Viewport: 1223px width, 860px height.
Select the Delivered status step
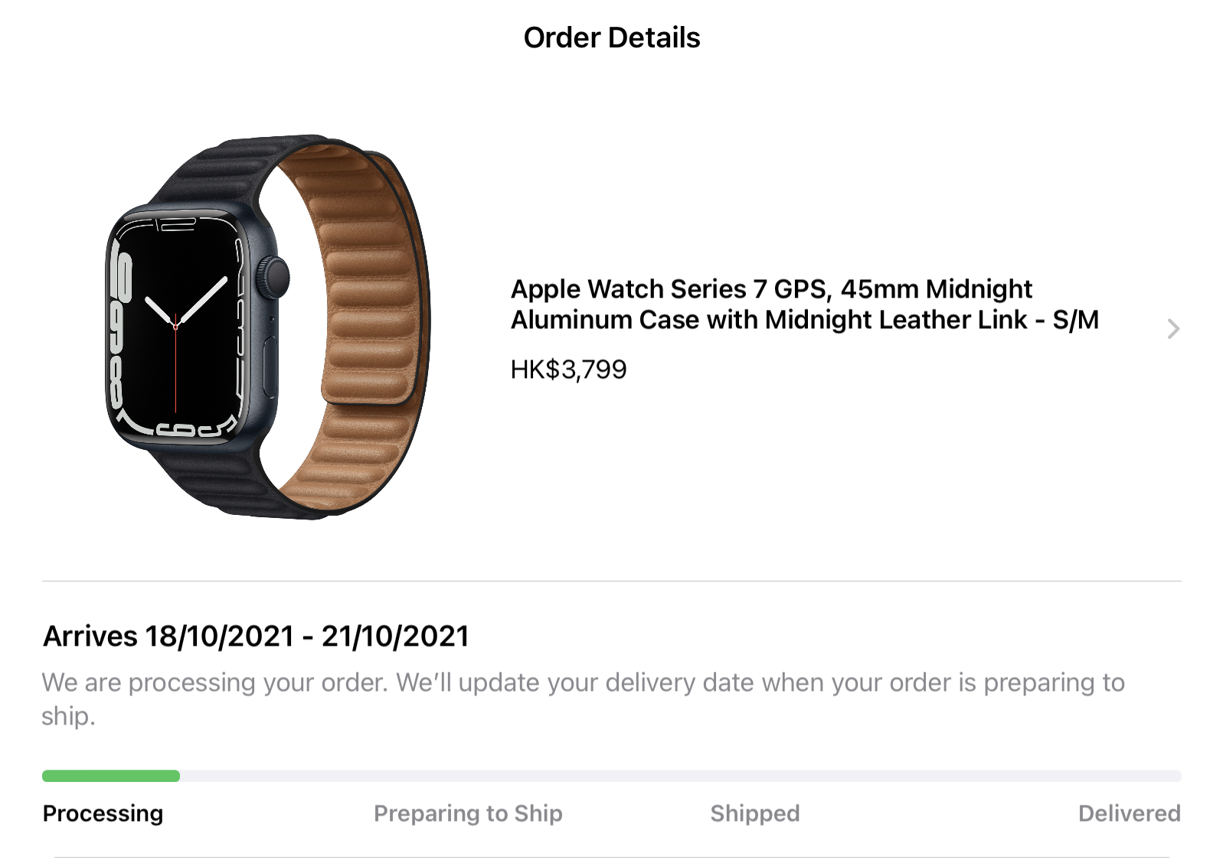click(x=1129, y=813)
